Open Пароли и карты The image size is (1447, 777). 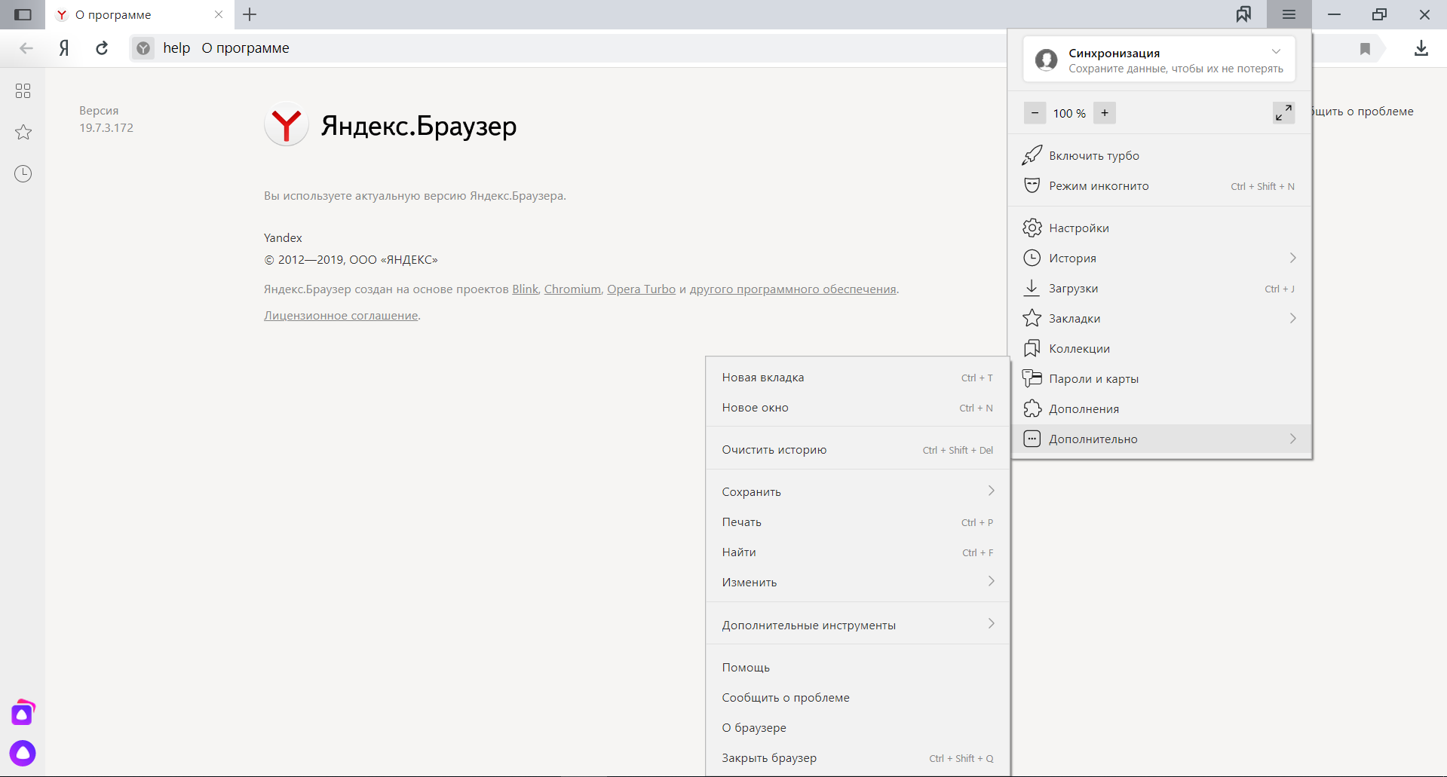click(1160, 378)
